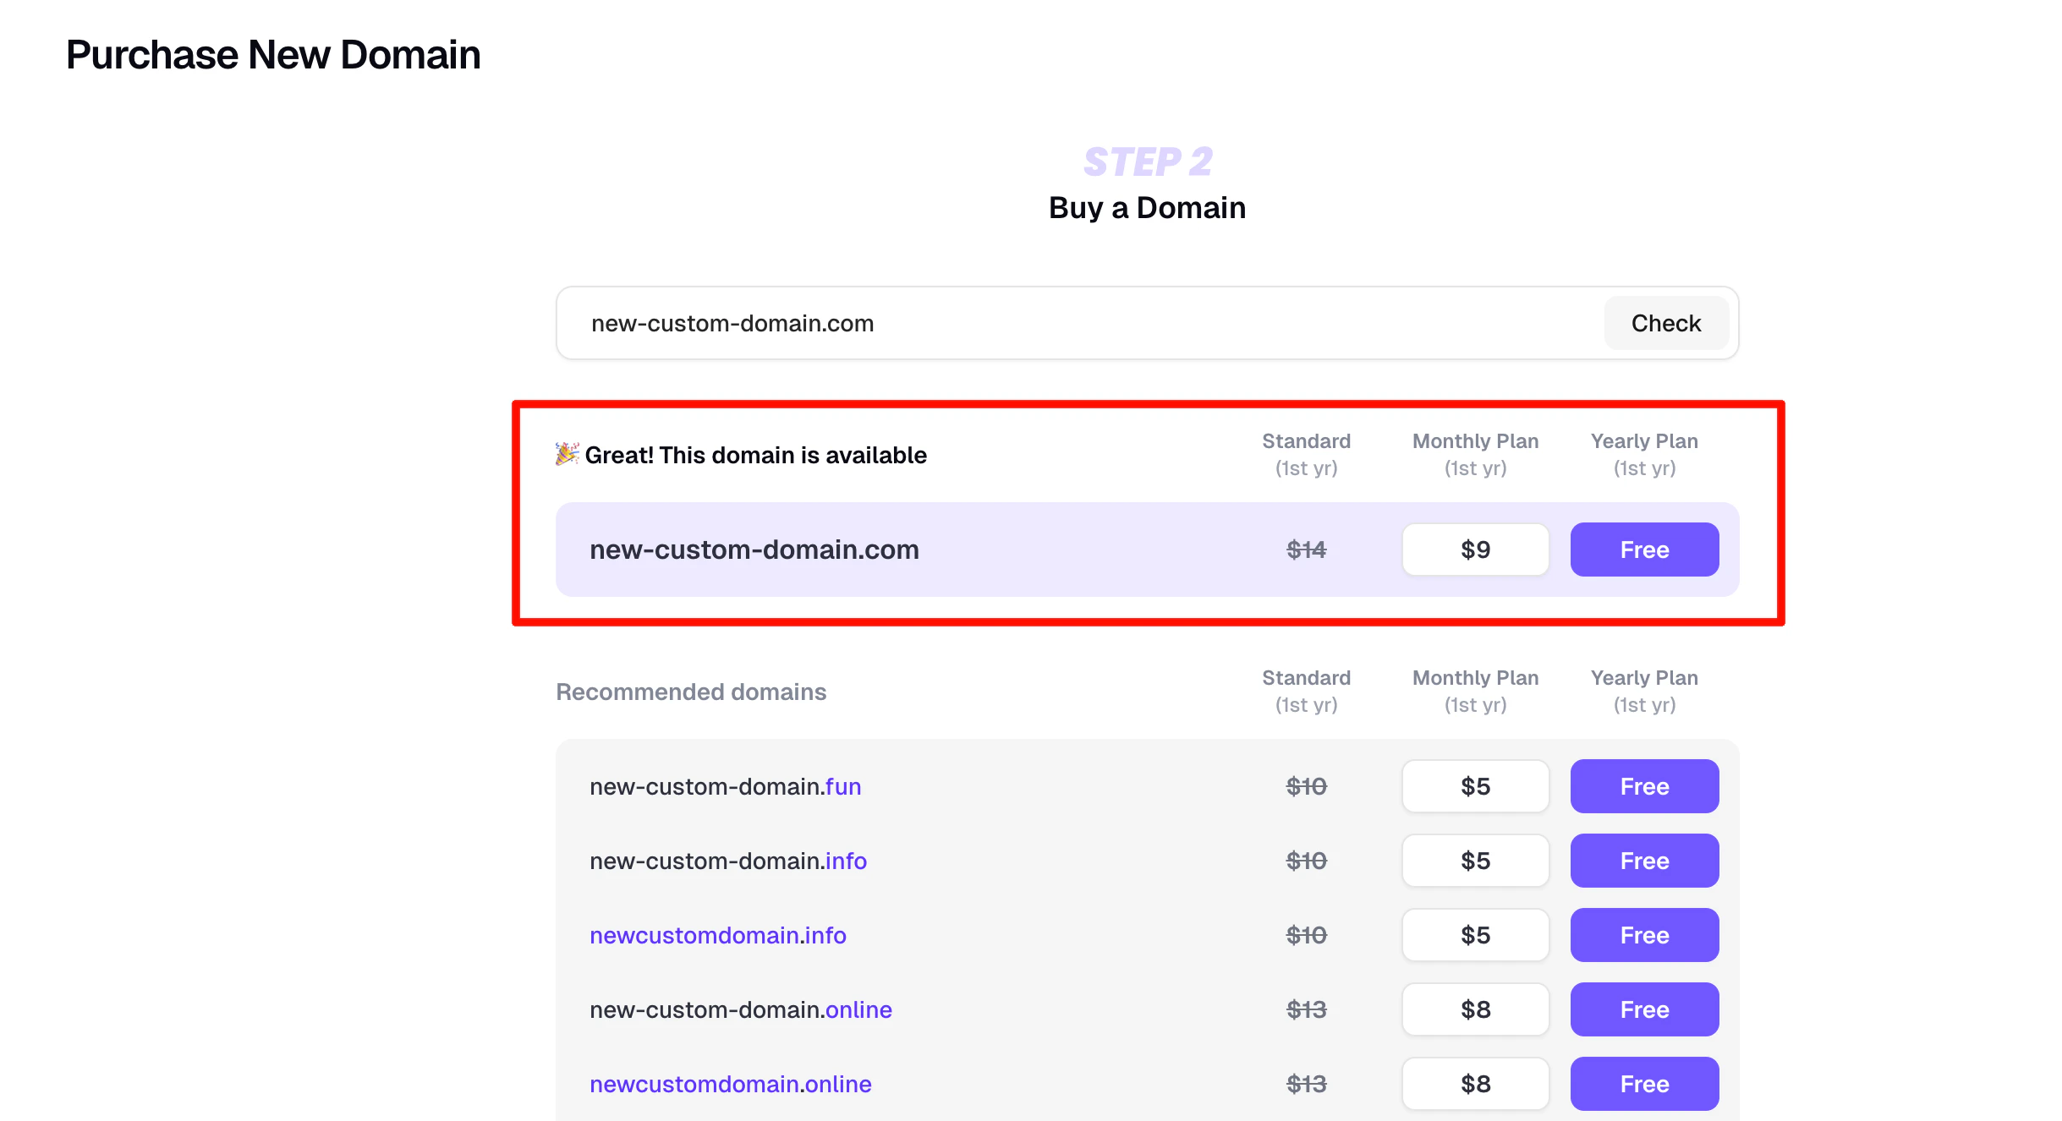This screenshot has width=2062, height=1121.
Task: Select Free yearly plan for new-custom-domain.com
Action: pos(1643,550)
